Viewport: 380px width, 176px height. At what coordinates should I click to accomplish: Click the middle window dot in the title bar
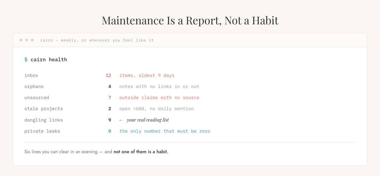click(x=27, y=40)
